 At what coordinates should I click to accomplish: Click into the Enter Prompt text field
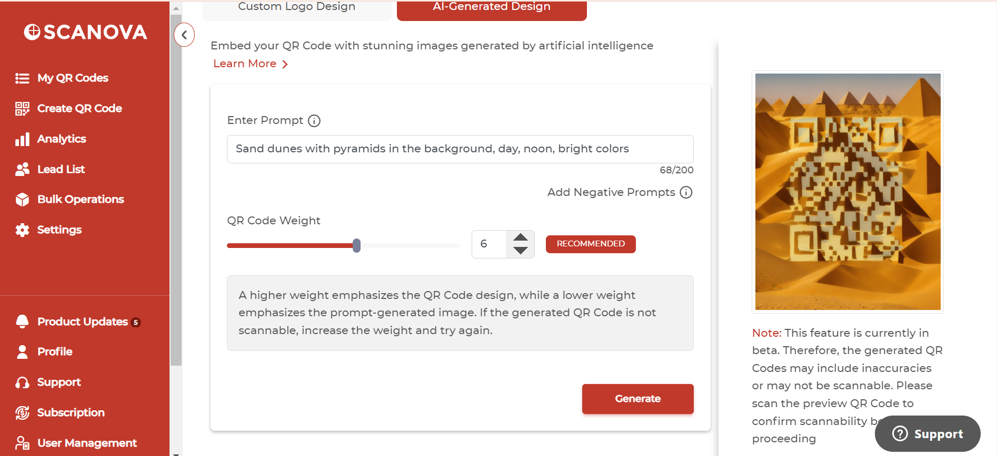[x=460, y=149]
